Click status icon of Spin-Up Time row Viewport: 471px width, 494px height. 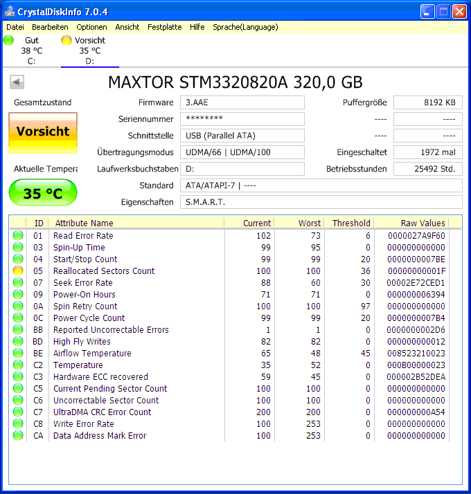(18, 247)
